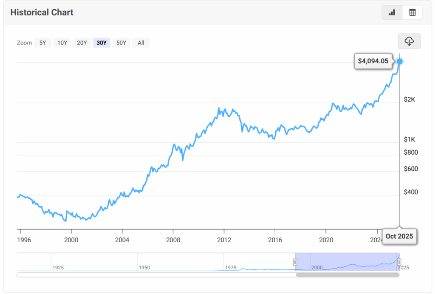Click the Historical Chart heading
This screenshot has width=435, height=294.
[x=42, y=12]
